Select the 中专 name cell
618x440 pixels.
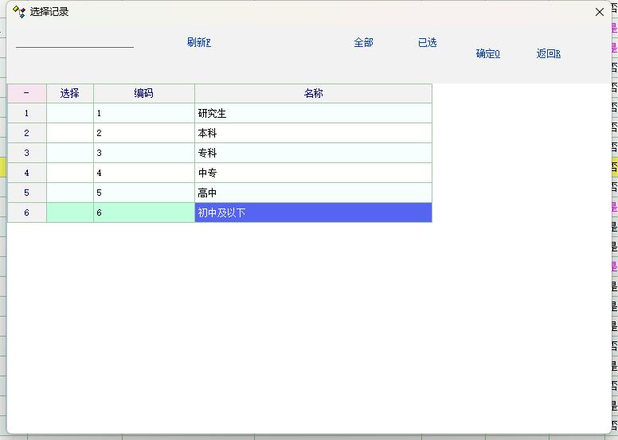pos(313,173)
